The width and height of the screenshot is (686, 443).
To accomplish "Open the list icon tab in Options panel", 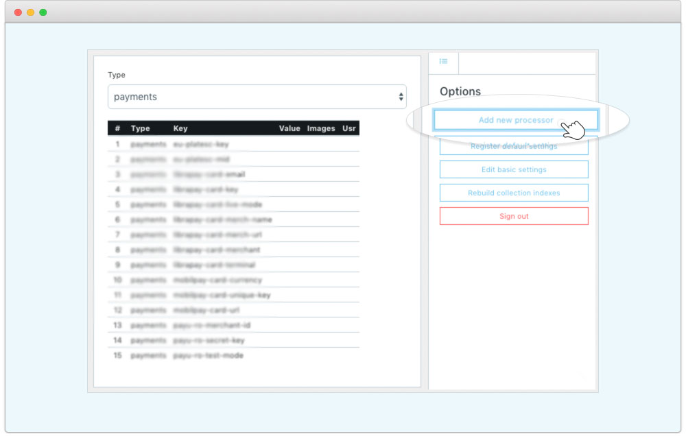I will (x=443, y=62).
